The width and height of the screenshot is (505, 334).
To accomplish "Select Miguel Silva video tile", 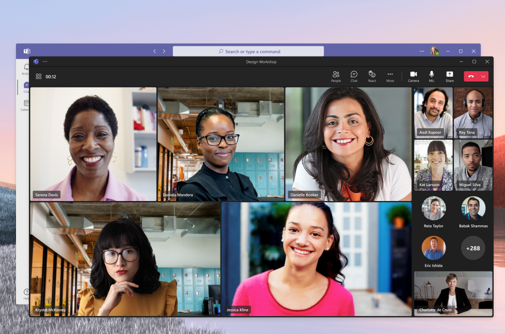I will [x=473, y=165].
